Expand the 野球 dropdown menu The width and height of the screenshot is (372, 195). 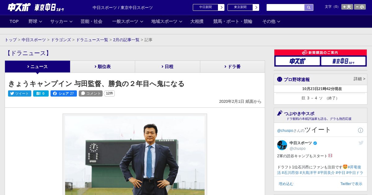(35, 21)
